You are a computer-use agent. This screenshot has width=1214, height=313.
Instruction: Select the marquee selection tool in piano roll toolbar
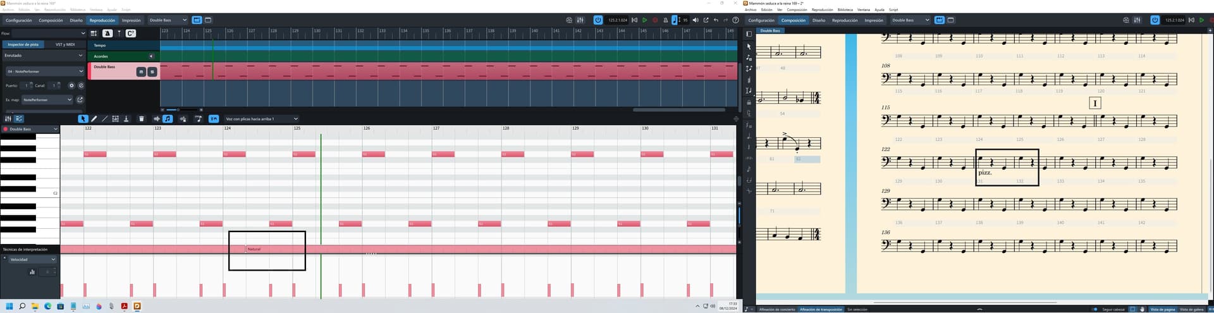click(116, 119)
